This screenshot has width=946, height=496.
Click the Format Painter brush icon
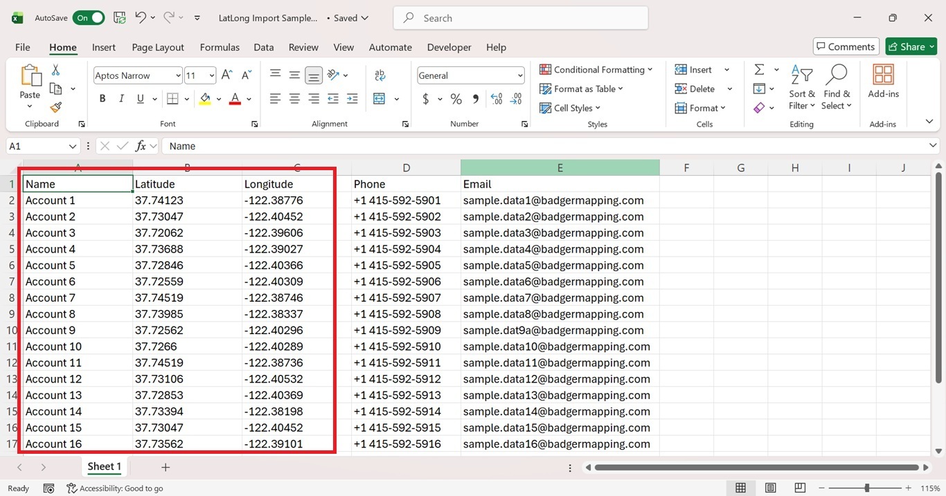pyautogui.click(x=56, y=107)
